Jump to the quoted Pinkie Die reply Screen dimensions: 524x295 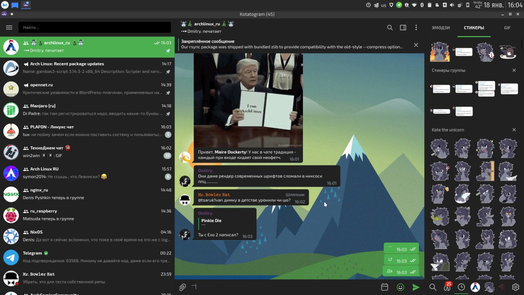click(x=224, y=223)
